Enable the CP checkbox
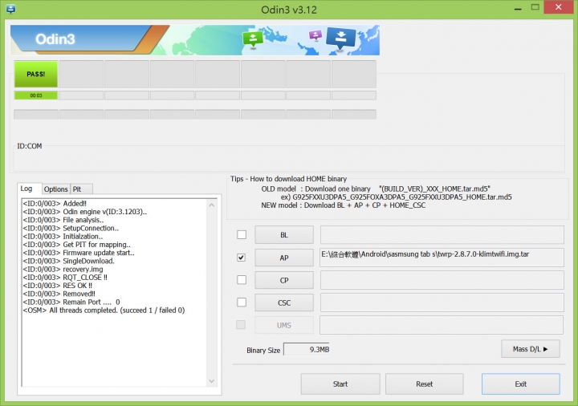This screenshot has width=578, height=406. pos(242,280)
